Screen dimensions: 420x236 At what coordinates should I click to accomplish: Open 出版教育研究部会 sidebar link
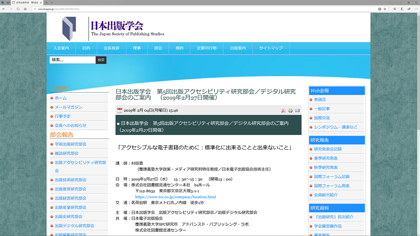71,189
